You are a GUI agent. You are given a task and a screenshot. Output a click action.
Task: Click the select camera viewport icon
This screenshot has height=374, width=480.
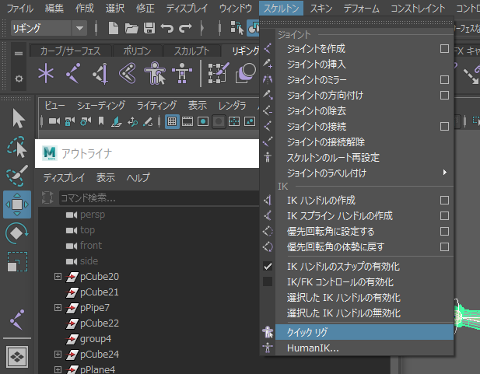click(54, 121)
